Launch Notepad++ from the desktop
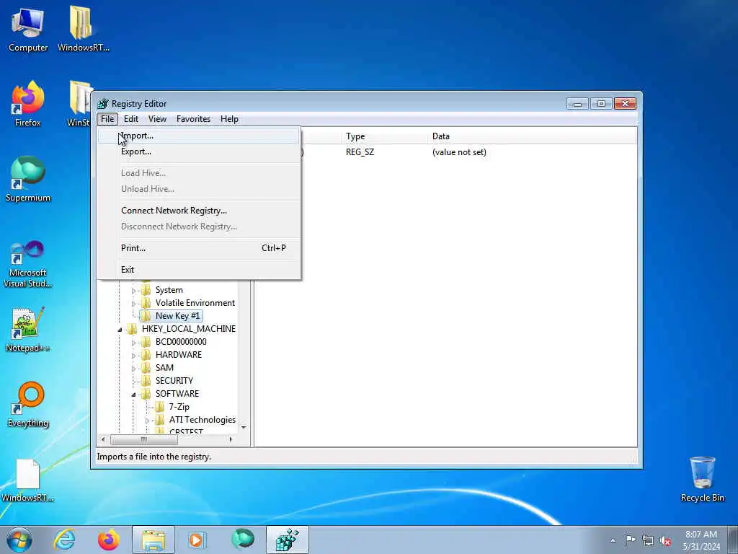Image resolution: width=738 pixels, height=554 pixels. (28, 330)
